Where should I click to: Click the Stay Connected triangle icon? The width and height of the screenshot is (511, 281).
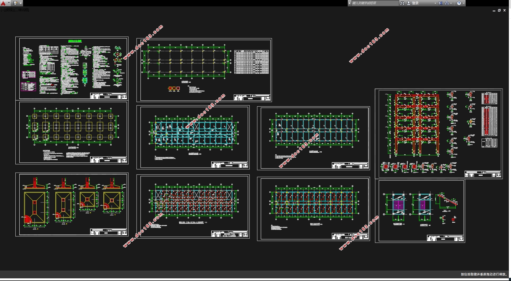point(447,3)
